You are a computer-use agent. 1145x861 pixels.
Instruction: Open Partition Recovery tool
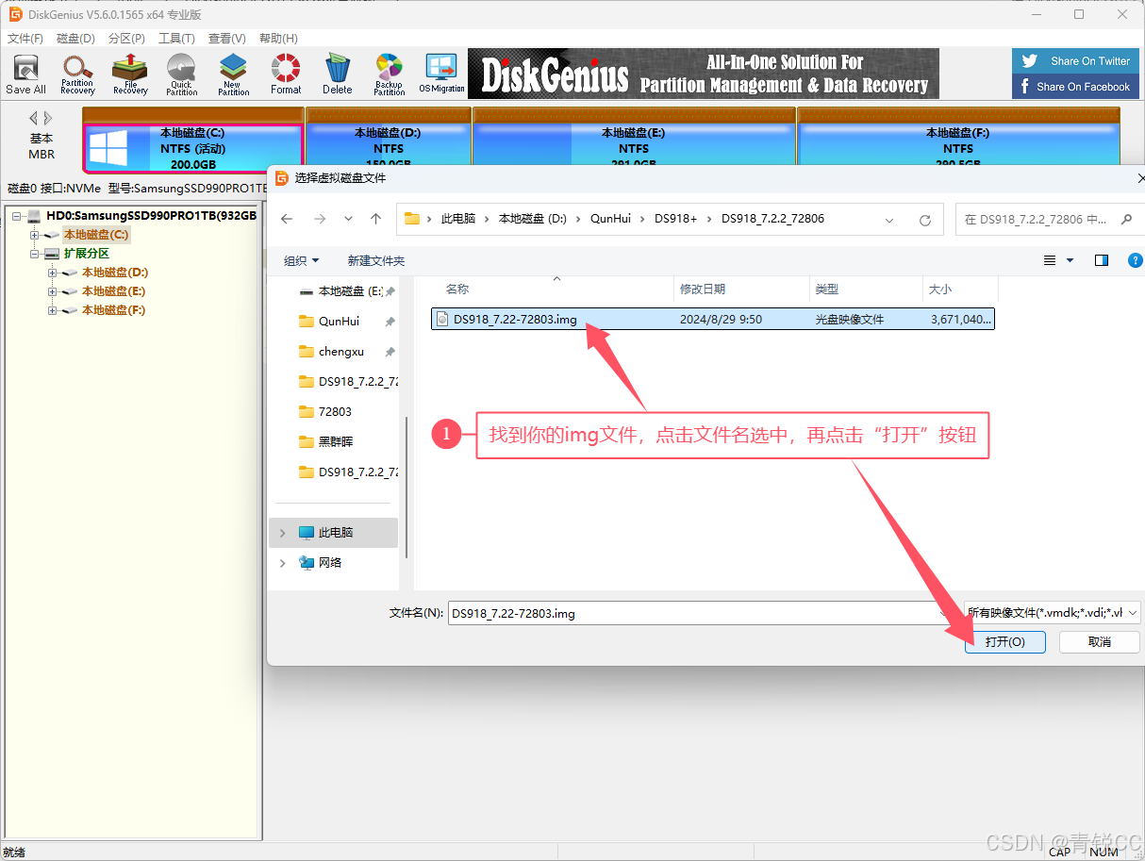(x=77, y=75)
